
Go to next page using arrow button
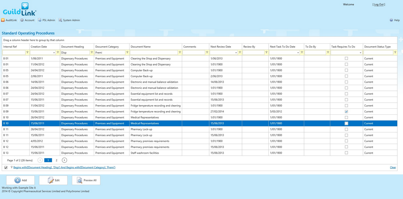64,160
